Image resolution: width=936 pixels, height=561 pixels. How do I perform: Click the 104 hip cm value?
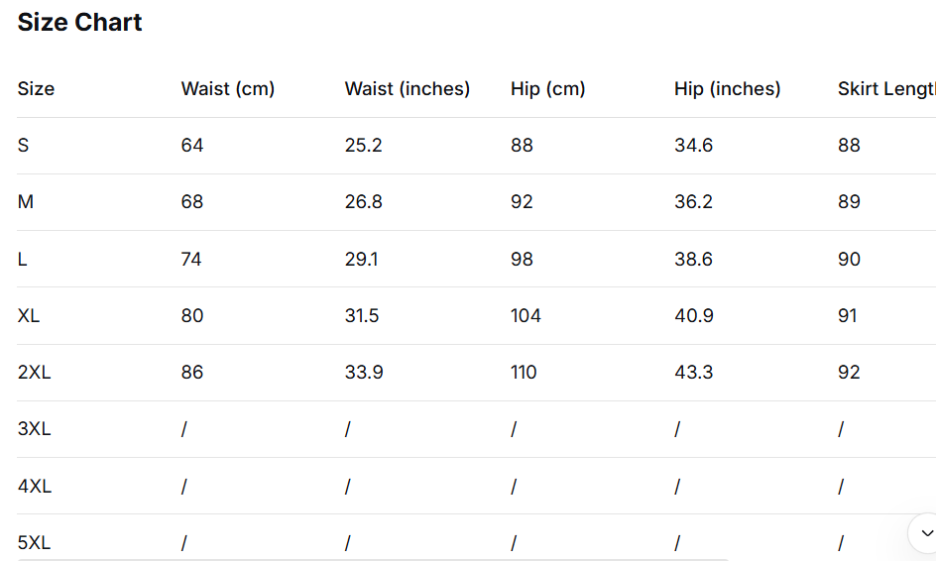[x=526, y=316]
